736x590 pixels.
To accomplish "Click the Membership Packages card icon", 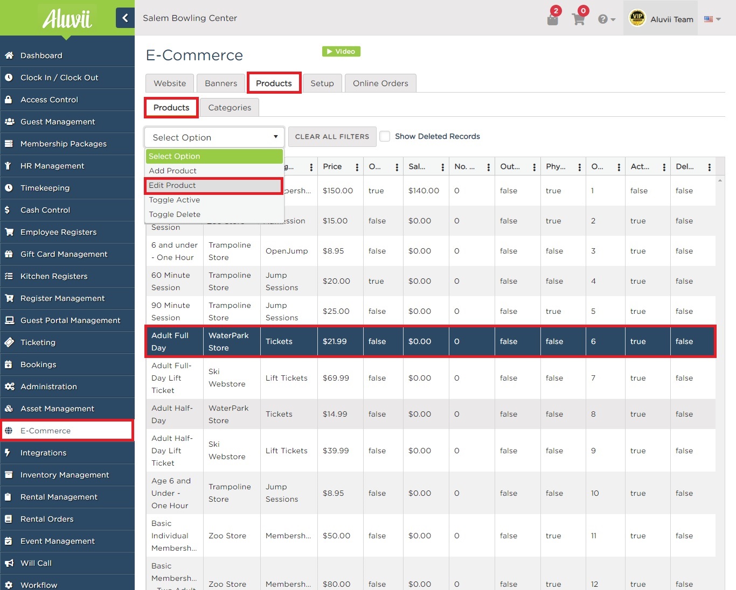I will coord(9,144).
